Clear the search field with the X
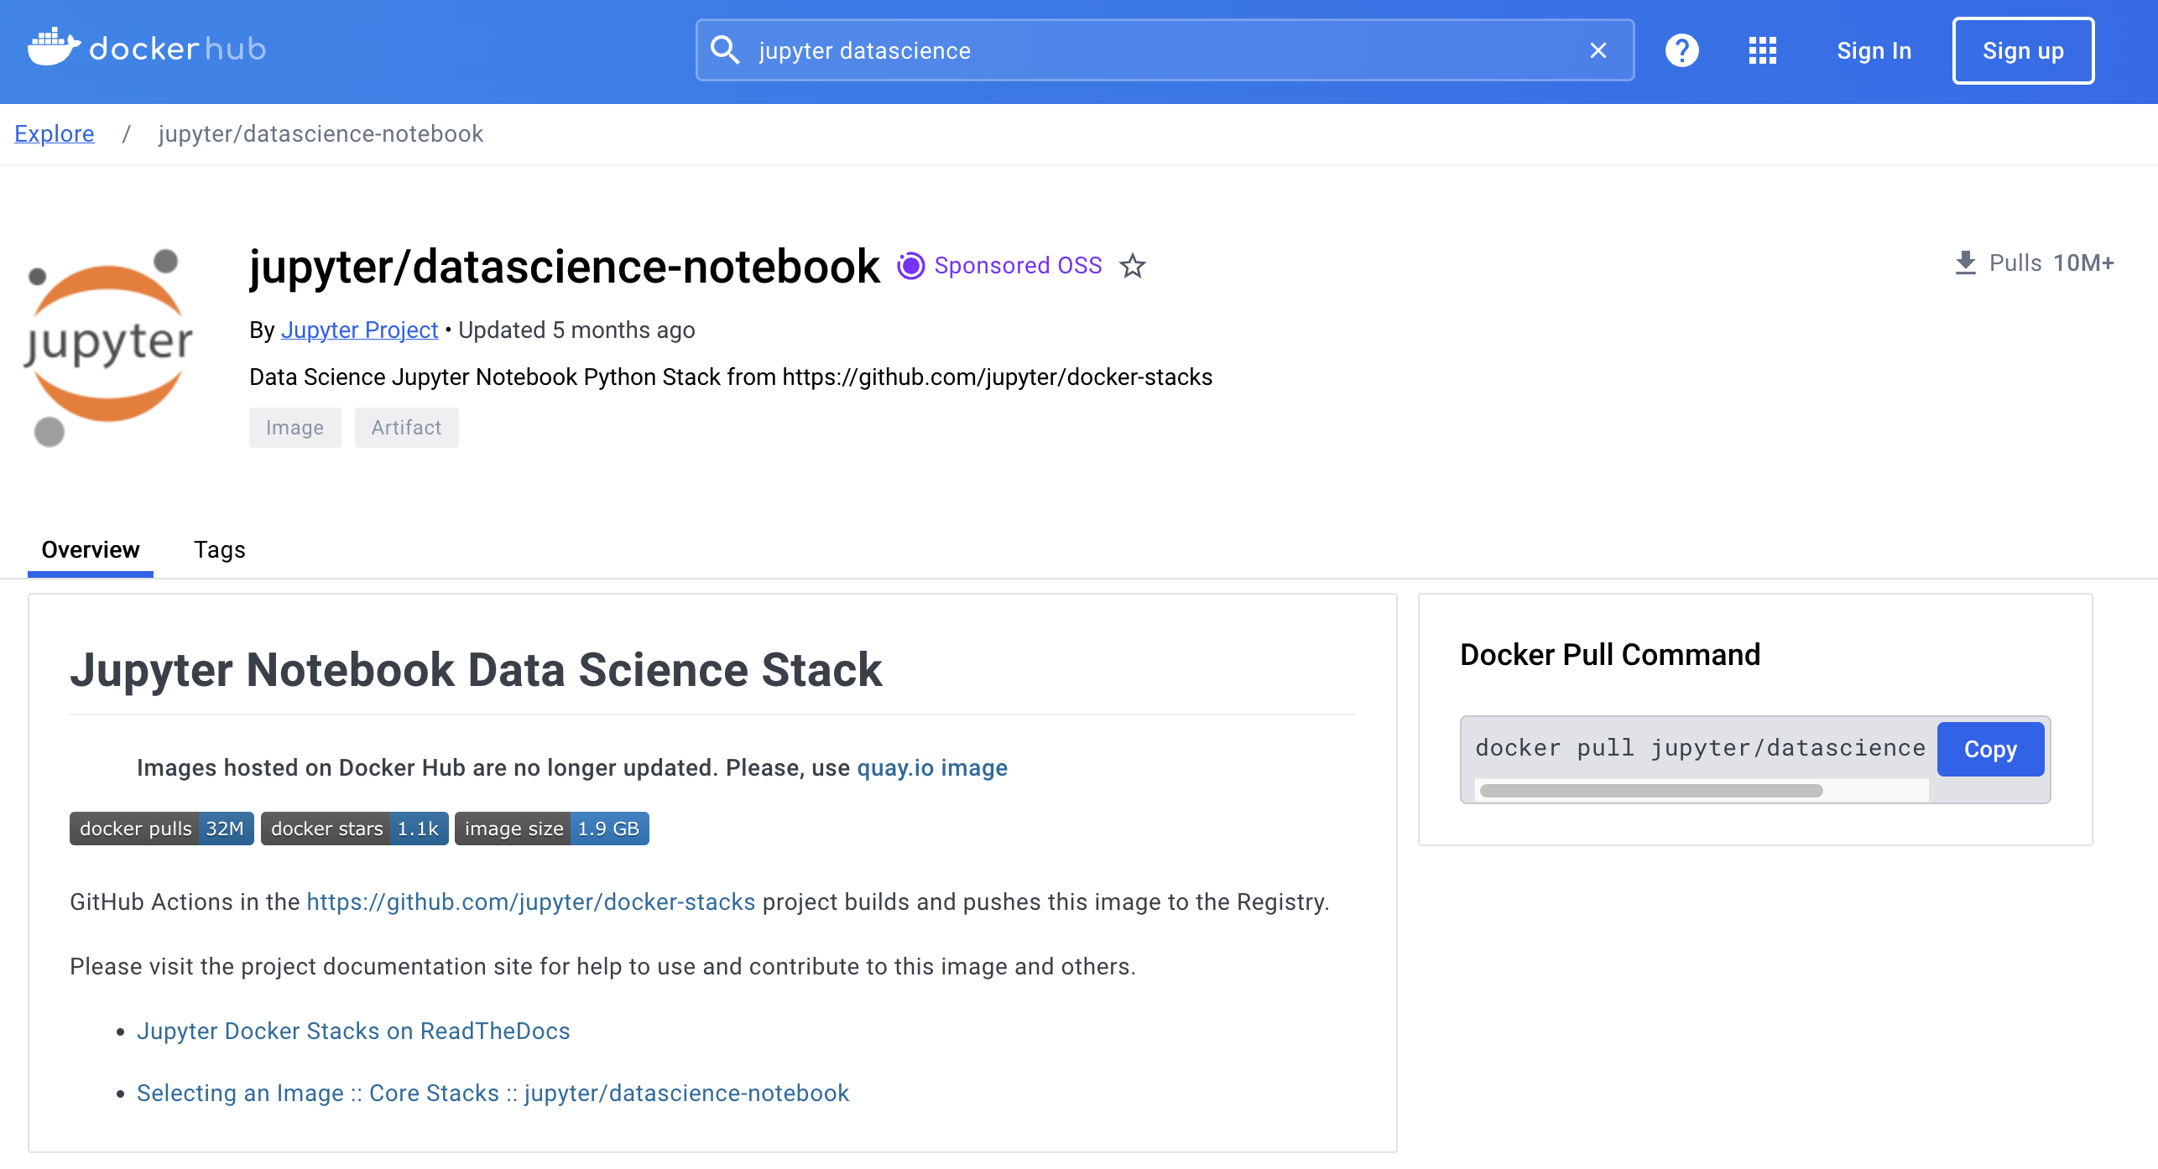 [1598, 50]
